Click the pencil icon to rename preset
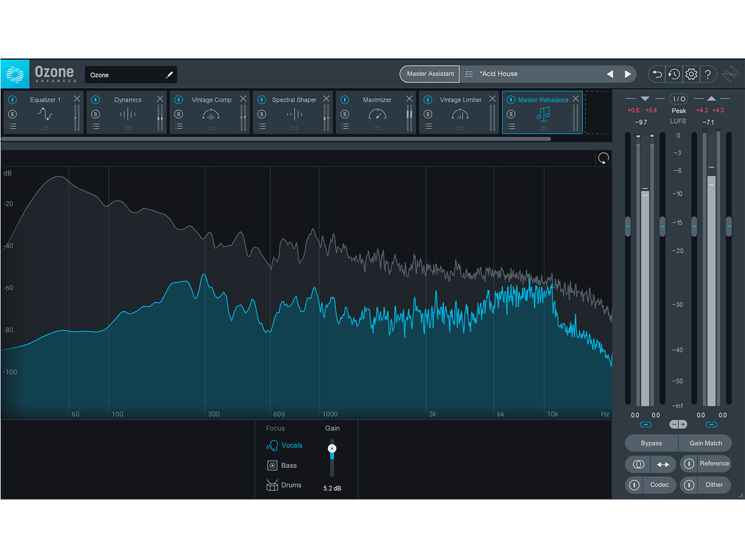Screen dimensions: 745x558 pos(169,75)
